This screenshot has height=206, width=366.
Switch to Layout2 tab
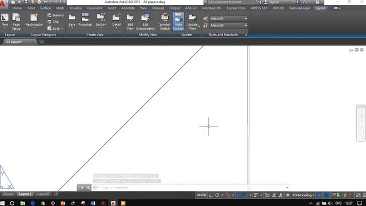click(43, 194)
